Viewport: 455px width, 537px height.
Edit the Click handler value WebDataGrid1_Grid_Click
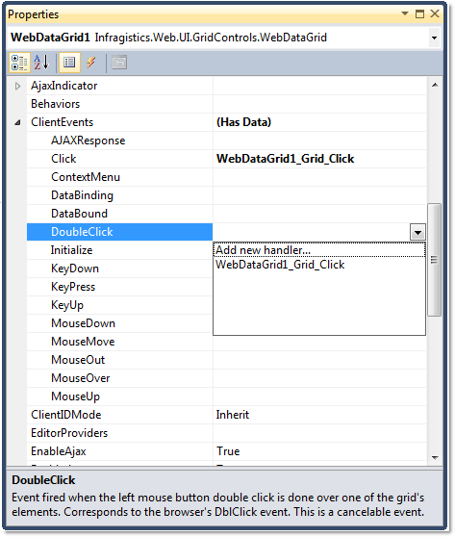pos(285,159)
